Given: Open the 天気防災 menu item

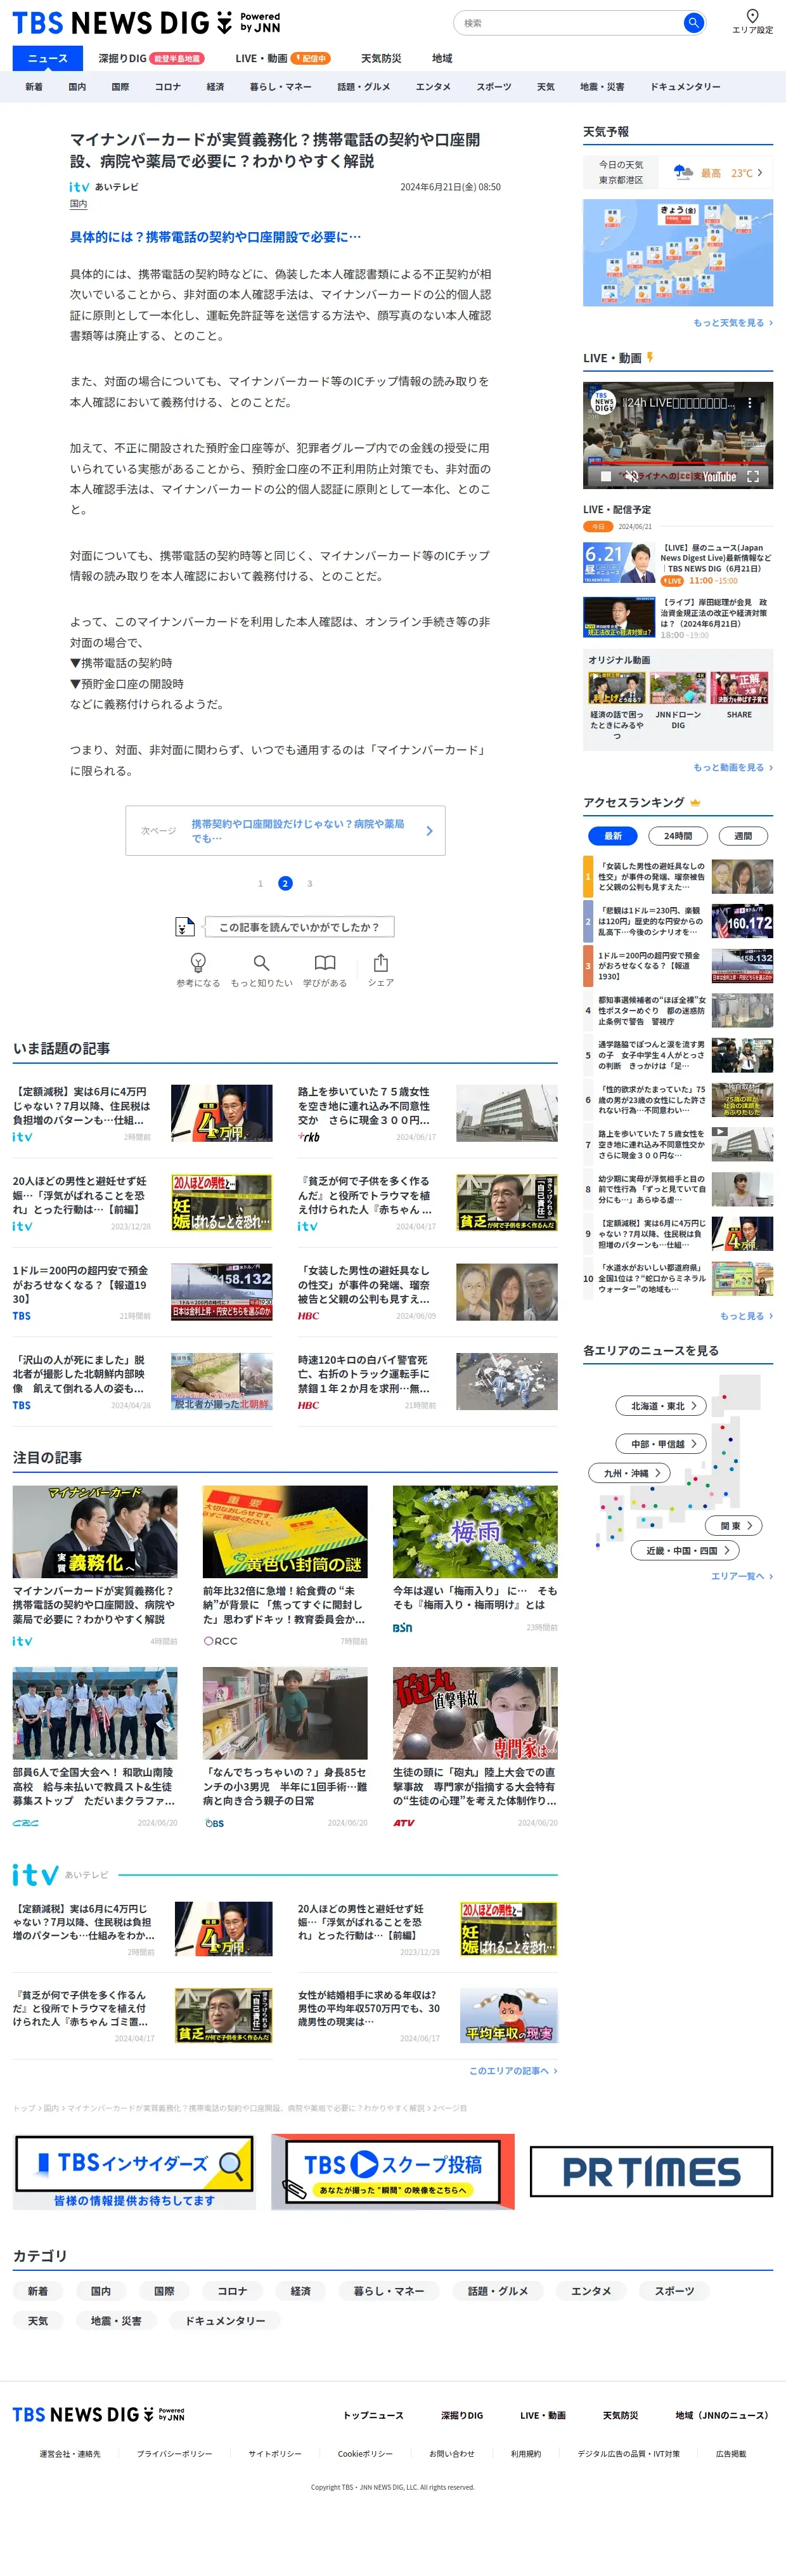Looking at the screenshot, I should (x=380, y=58).
